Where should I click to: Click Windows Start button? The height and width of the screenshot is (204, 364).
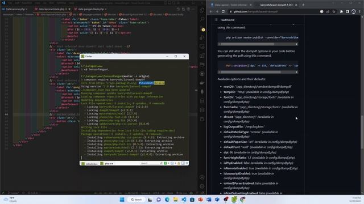pyautogui.click(x=122, y=199)
